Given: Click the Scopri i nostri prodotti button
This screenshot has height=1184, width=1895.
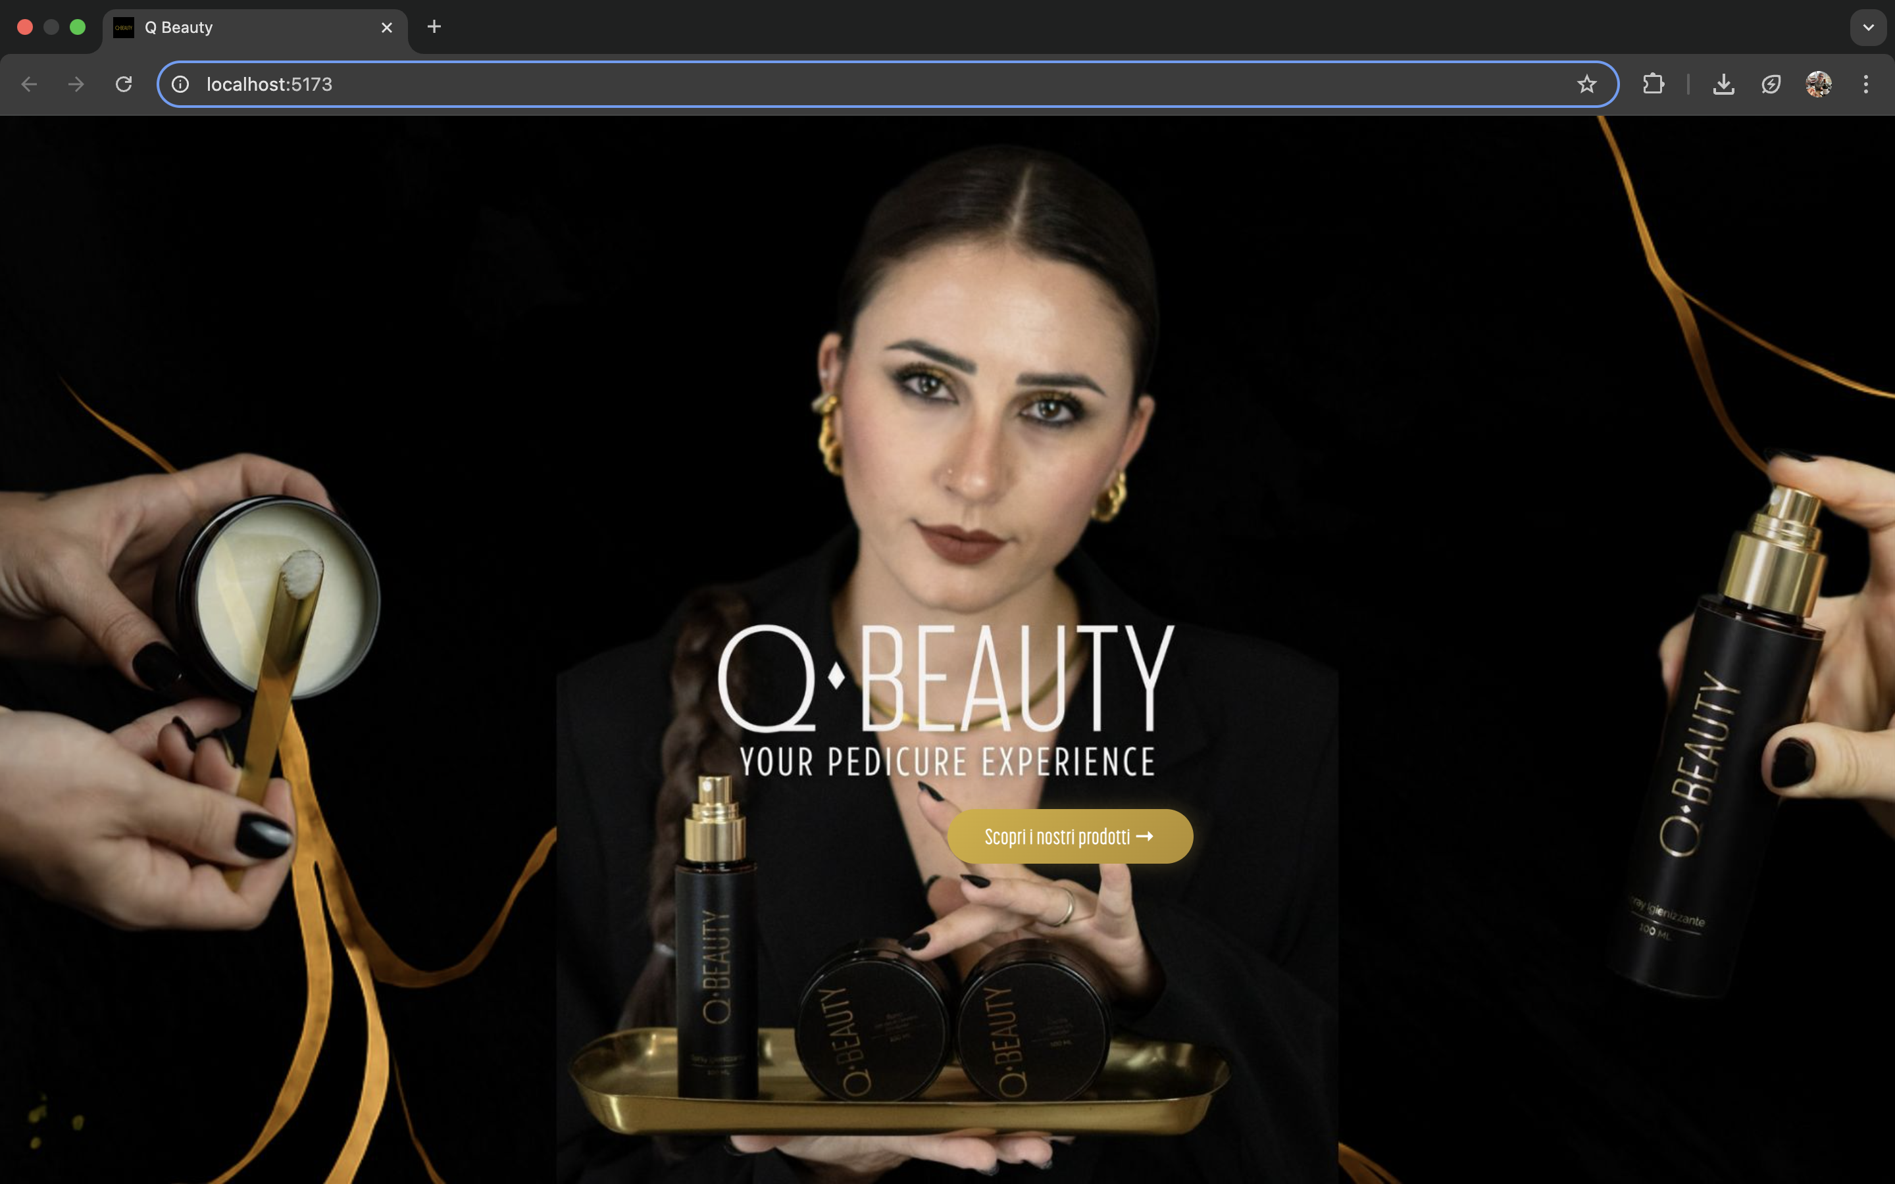Looking at the screenshot, I should click(1070, 835).
